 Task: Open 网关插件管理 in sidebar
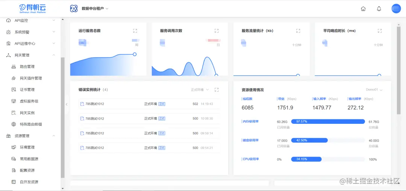(x=31, y=78)
